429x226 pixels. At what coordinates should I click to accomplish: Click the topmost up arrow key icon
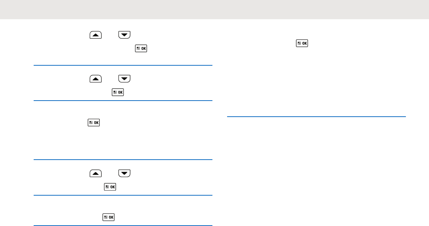coord(96,35)
